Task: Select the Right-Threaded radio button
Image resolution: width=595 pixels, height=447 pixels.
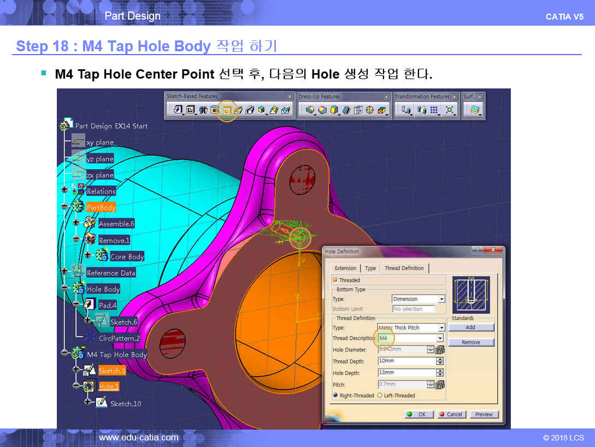Action: pos(335,395)
